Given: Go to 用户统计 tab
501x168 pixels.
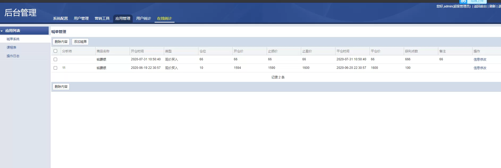Looking at the screenshot, I should tap(143, 18).
